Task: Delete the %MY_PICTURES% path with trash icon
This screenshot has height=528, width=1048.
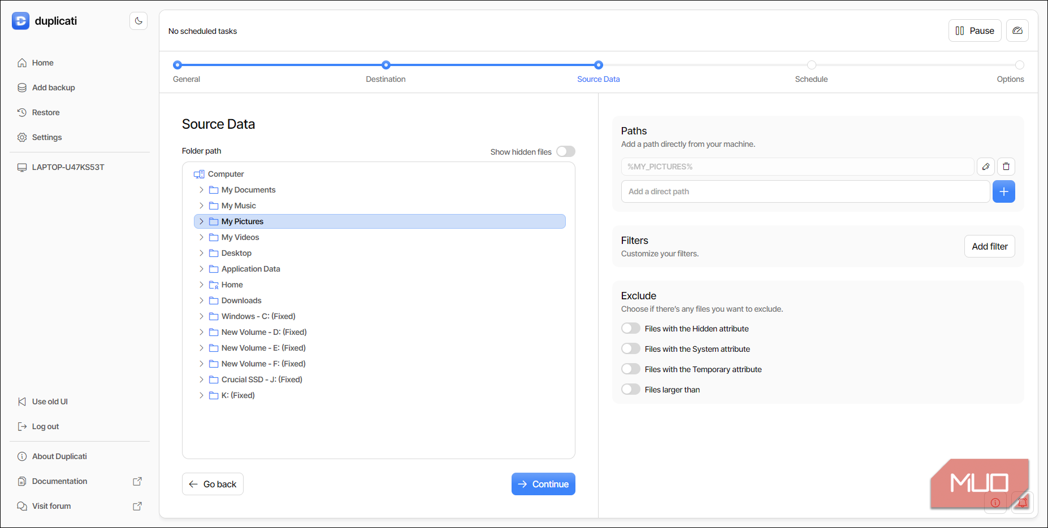Action: pos(1006,167)
